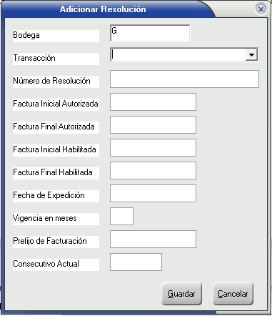
Task: Save the resolution with Guardar button
Action: [181, 294]
